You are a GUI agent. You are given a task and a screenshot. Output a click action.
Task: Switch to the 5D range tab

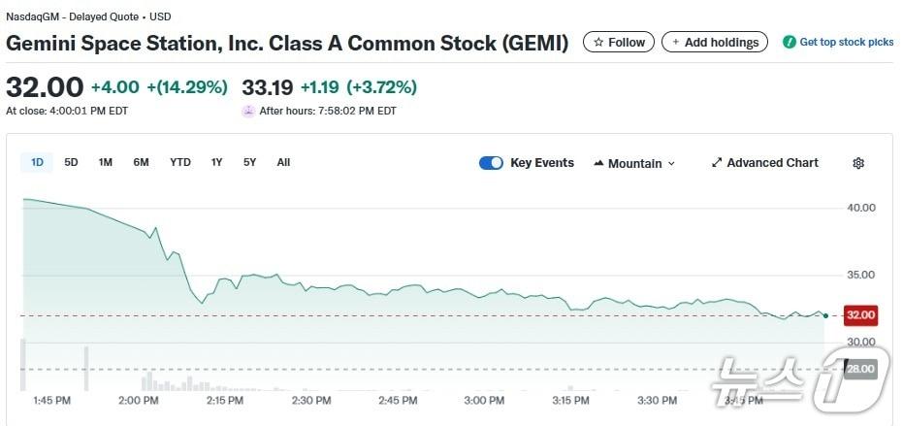click(x=71, y=162)
